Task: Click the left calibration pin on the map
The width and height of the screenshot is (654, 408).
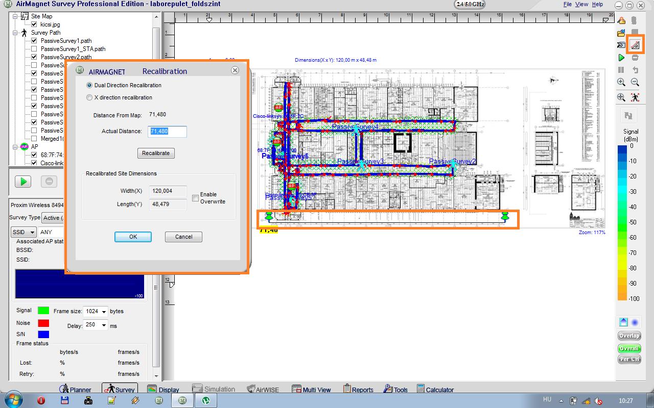Action: 269,217
